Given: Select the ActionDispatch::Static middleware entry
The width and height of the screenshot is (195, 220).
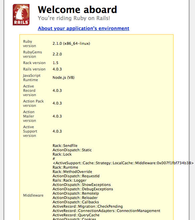Looking at the screenshot, I should point(72,150).
